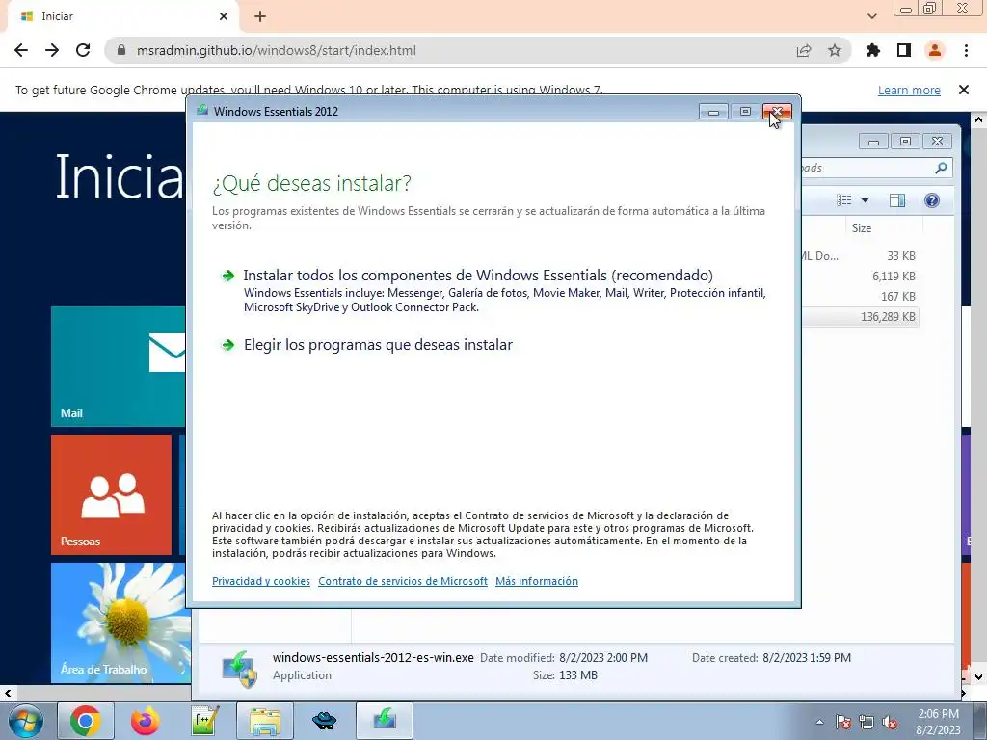The width and height of the screenshot is (987, 740).
Task: Select the file row with 33 KB
Action: pos(860,256)
